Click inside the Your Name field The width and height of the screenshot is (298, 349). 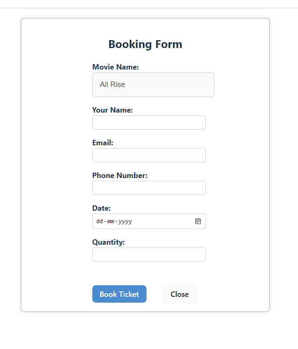click(x=149, y=123)
